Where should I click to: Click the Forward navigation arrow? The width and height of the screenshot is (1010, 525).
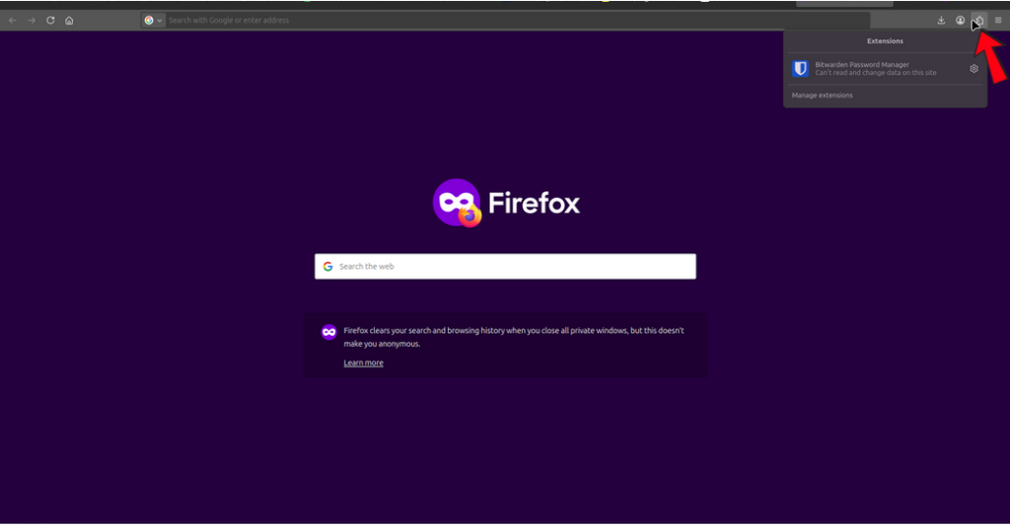pos(32,20)
